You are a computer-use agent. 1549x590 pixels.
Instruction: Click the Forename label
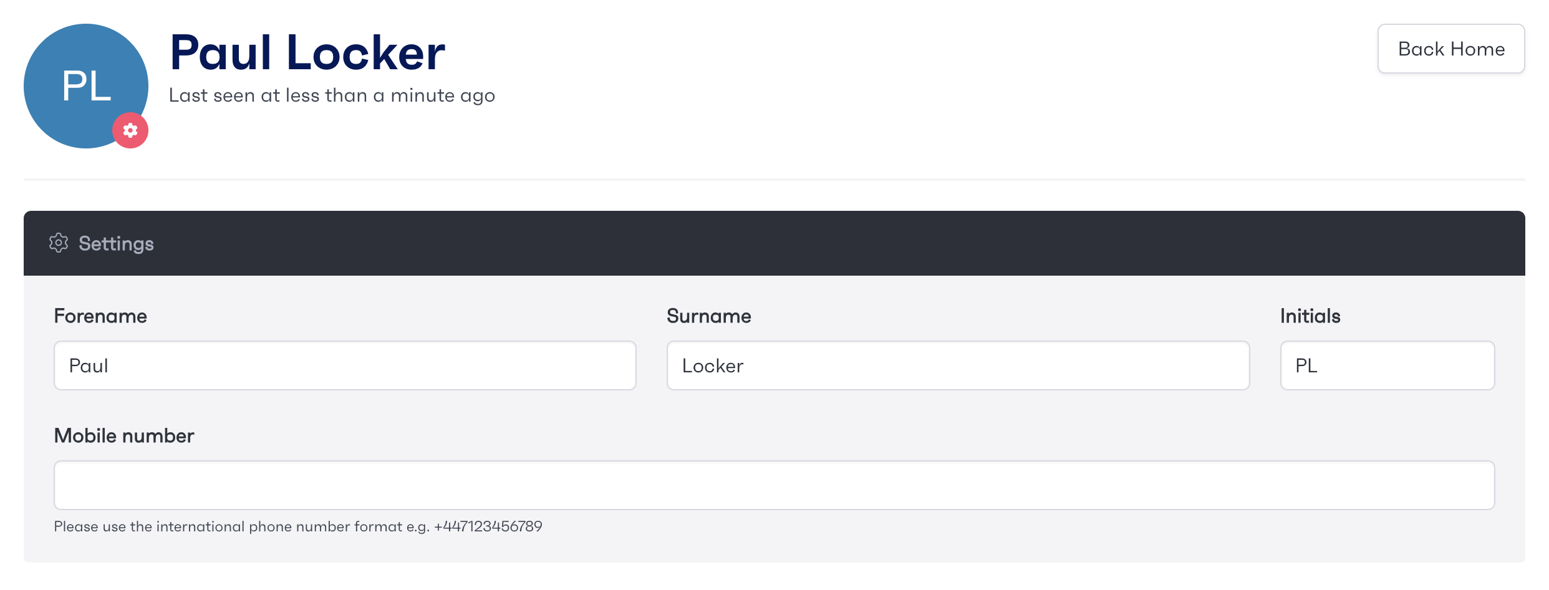coord(100,316)
